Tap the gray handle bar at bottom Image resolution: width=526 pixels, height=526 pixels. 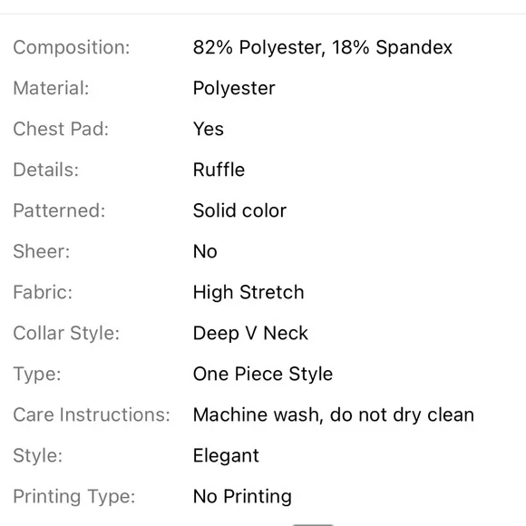coord(313,524)
